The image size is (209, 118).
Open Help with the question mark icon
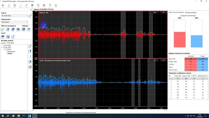[x=50, y=5]
